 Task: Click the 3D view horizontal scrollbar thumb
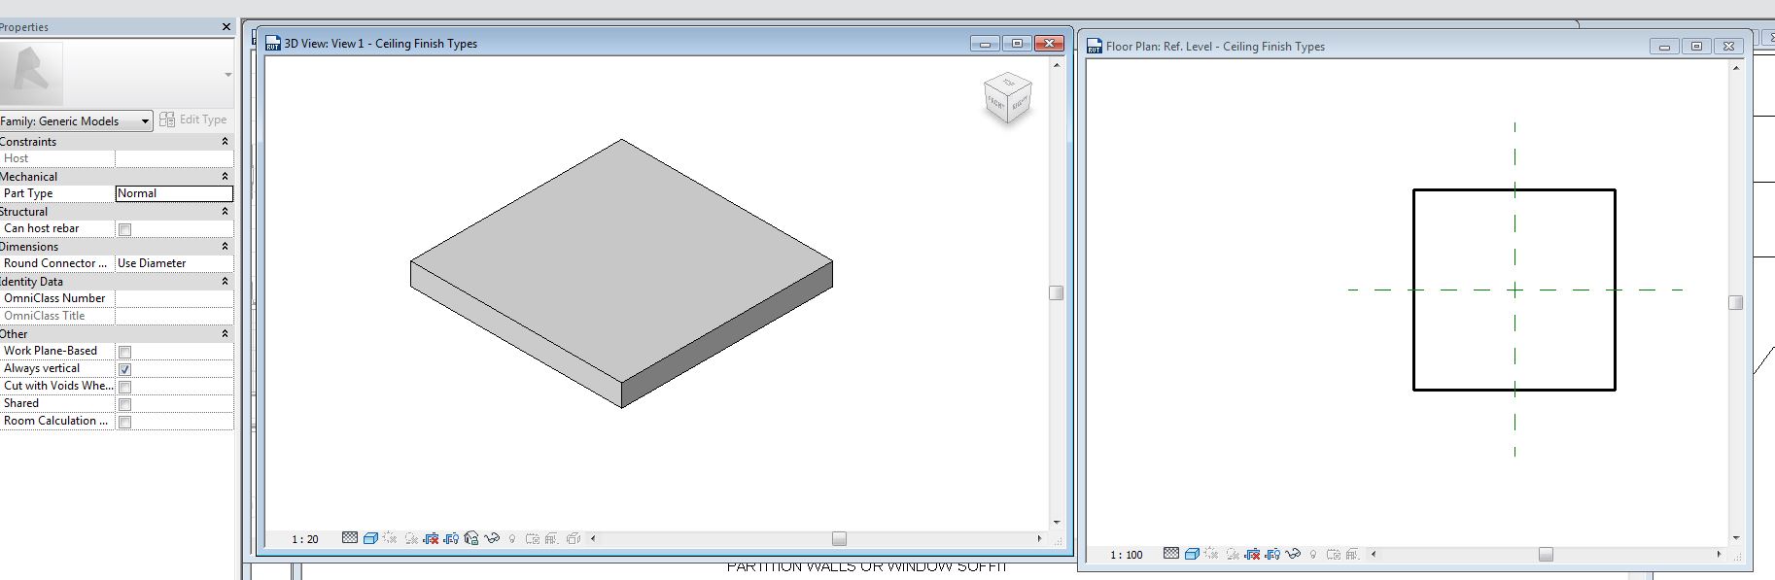(x=839, y=538)
